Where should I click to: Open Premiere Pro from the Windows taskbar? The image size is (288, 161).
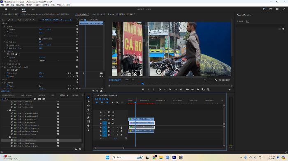174,157
